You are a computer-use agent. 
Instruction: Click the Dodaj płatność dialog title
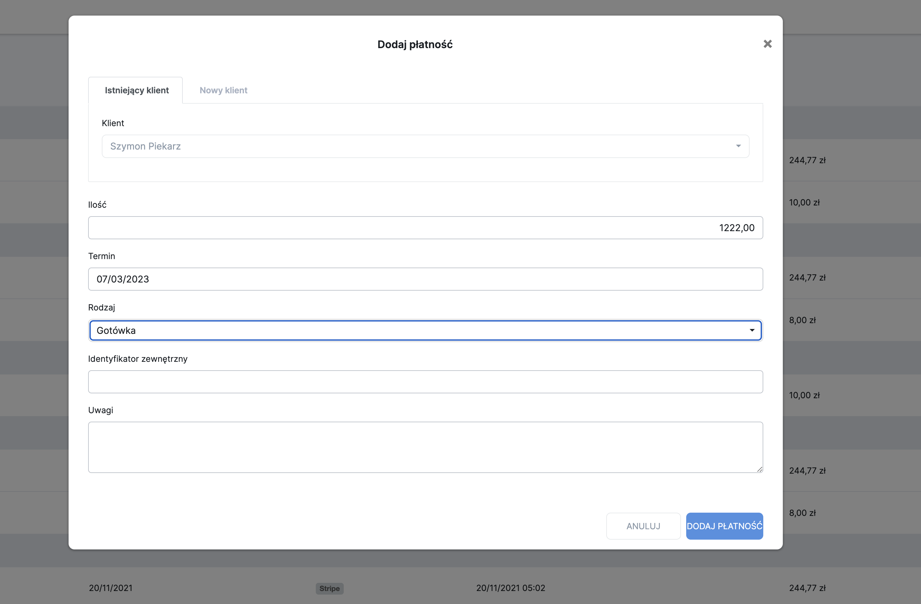coord(415,45)
